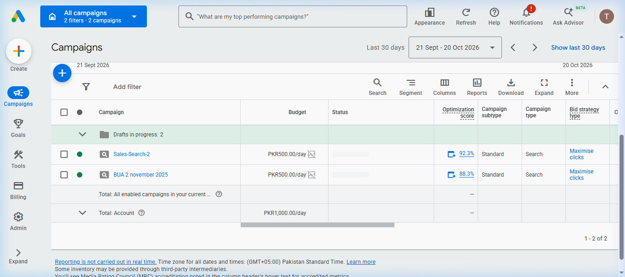Click help icon beside all enabled campaigns total

[219, 194]
